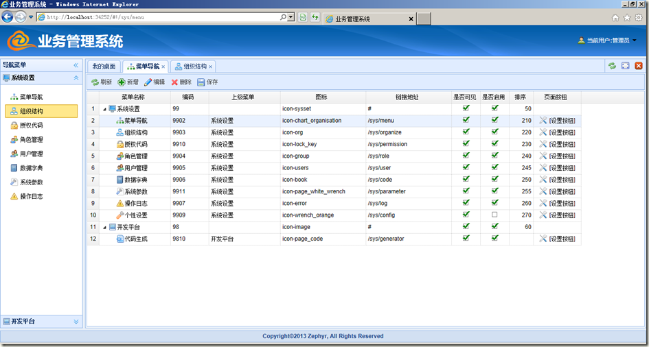Click the red 删除 delete icon
The width and height of the screenshot is (649, 347).
(174, 82)
